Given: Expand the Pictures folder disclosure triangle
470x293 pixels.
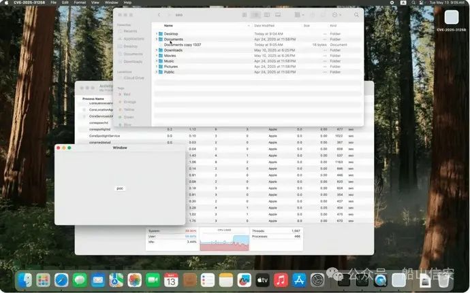Looking at the screenshot, I should [157, 67].
